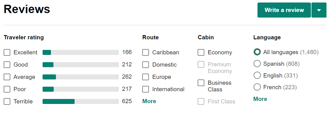Check the Excellent rating checkbox
This screenshot has width=329, height=114.
tap(7, 52)
